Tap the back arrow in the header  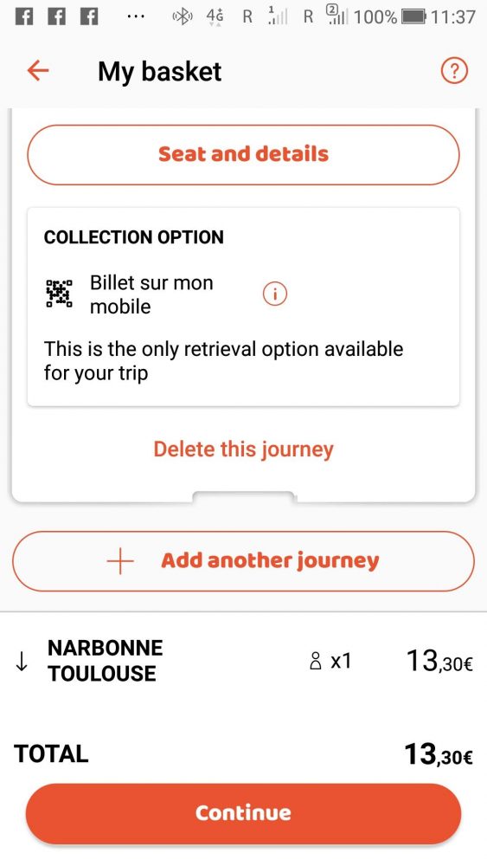(x=38, y=71)
